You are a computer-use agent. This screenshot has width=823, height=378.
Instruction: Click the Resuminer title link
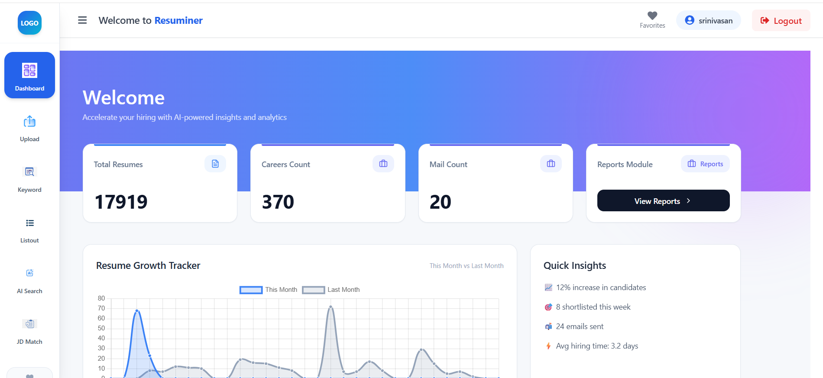click(178, 20)
